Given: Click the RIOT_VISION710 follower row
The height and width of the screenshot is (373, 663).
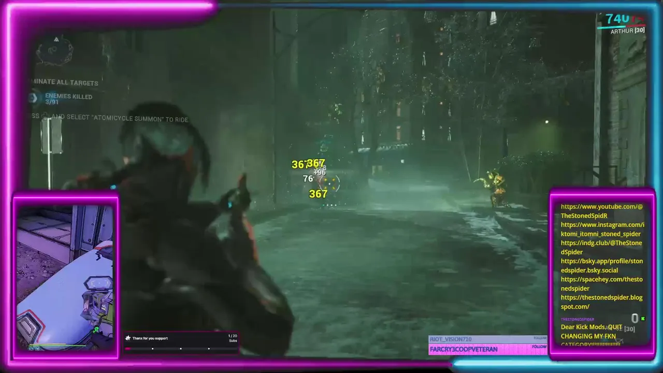Looking at the screenshot, I should pyautogui.click(x=488, y=339).
